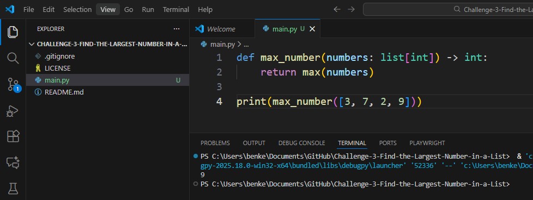Viewport: 533px width, 200px height.
Task: Open the View menu
Action: click(108, 9)
